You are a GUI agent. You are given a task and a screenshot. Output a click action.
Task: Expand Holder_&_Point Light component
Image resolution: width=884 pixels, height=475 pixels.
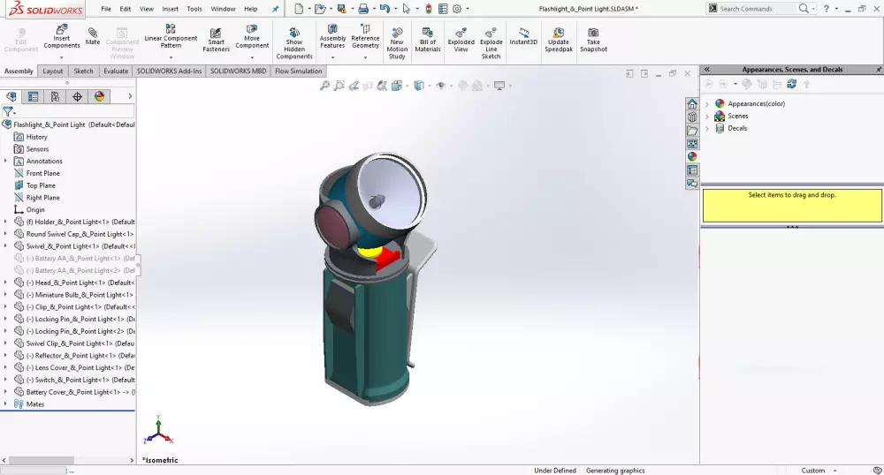coord(5,222)
